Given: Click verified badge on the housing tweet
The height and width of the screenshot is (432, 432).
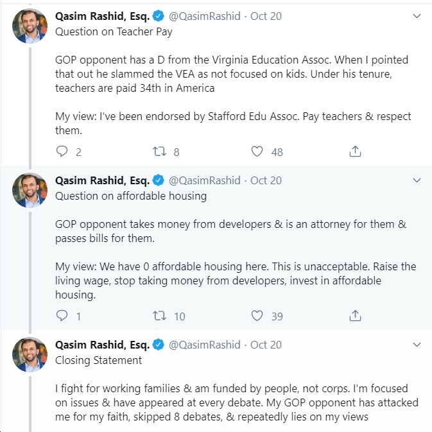Looking at the screenshot, I should [159, 180].
